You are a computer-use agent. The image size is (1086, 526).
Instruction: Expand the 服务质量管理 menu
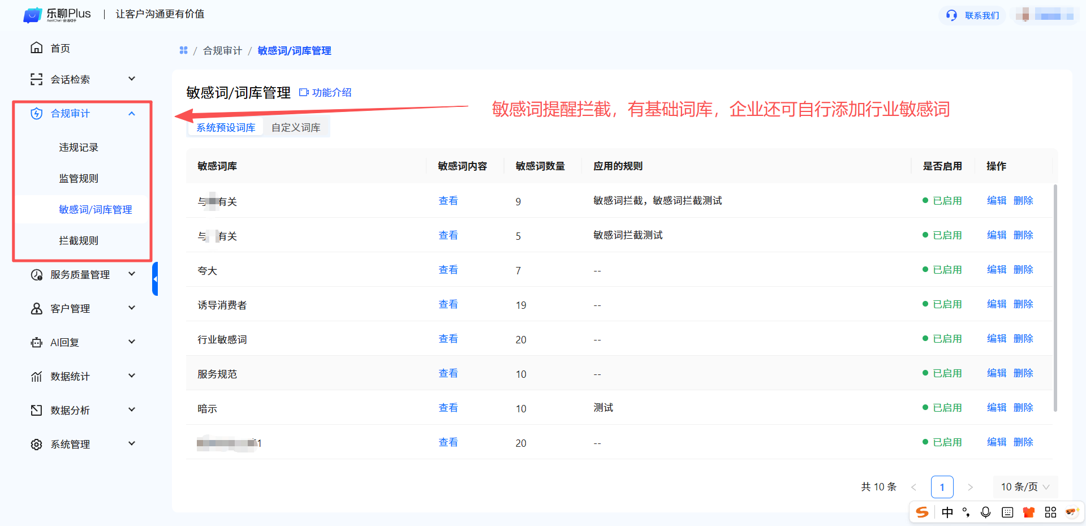click(132, 274)
